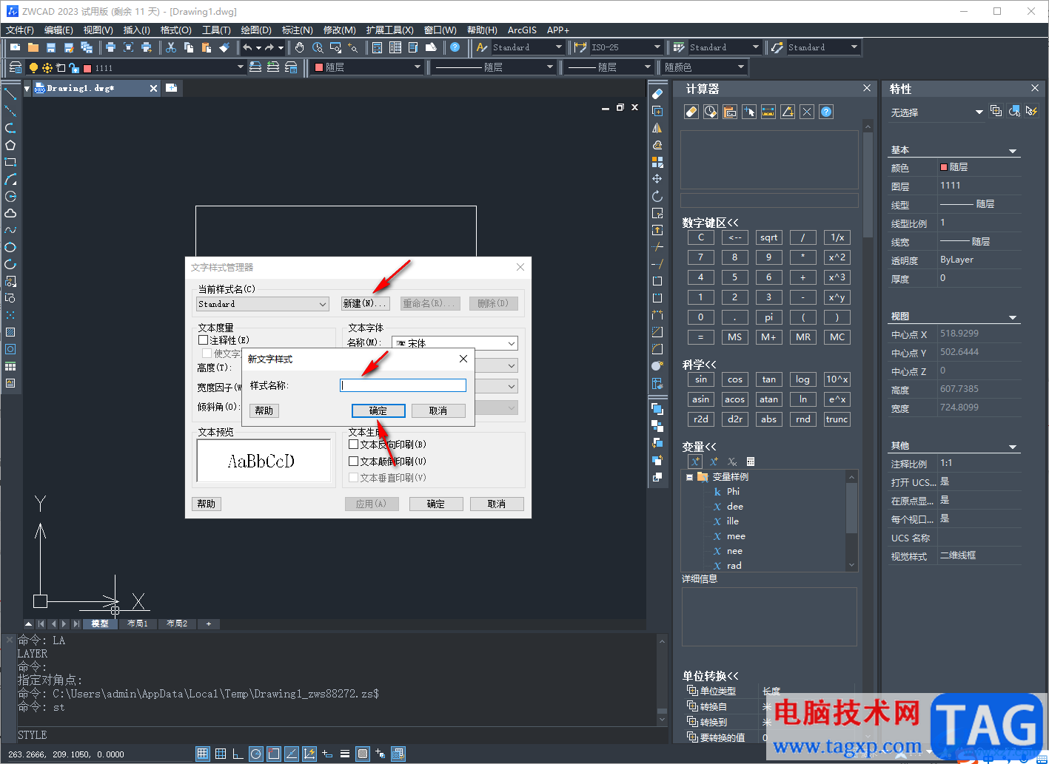Click 取消 in 新文字样式 dialog
1049x764 pixels.
point(438,410)
